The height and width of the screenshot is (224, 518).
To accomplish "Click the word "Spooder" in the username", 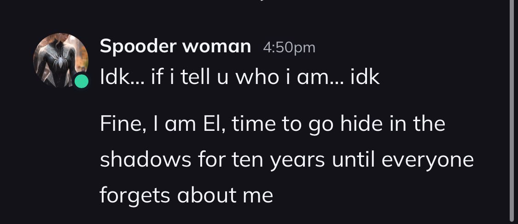I will pos(136,46).
